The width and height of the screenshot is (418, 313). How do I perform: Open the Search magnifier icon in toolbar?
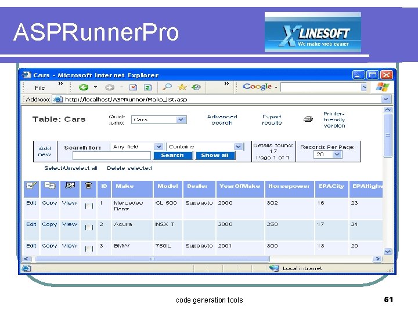click(167, 87)
